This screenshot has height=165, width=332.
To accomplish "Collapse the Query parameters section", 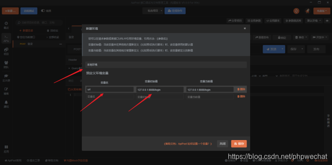I will pyautogui.click(x=69, y=68).
